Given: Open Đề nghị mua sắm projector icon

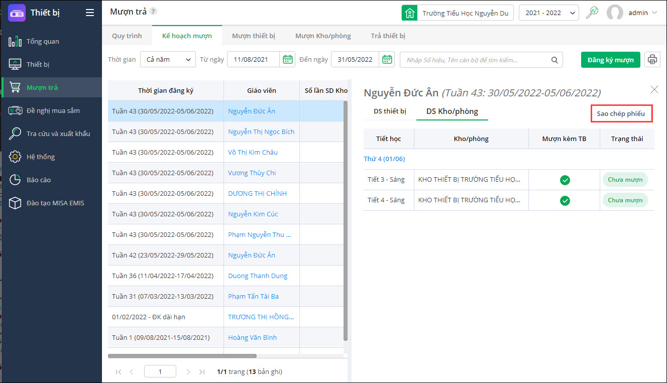Looking at the screenshot, I should tap(15, 110).
